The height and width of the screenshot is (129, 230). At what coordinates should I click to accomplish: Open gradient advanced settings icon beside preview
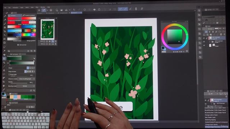coord(34,58)
